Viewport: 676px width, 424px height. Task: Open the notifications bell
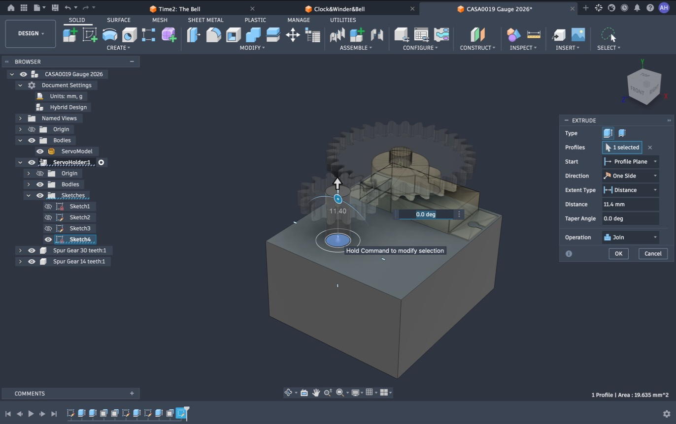[637, 8]
